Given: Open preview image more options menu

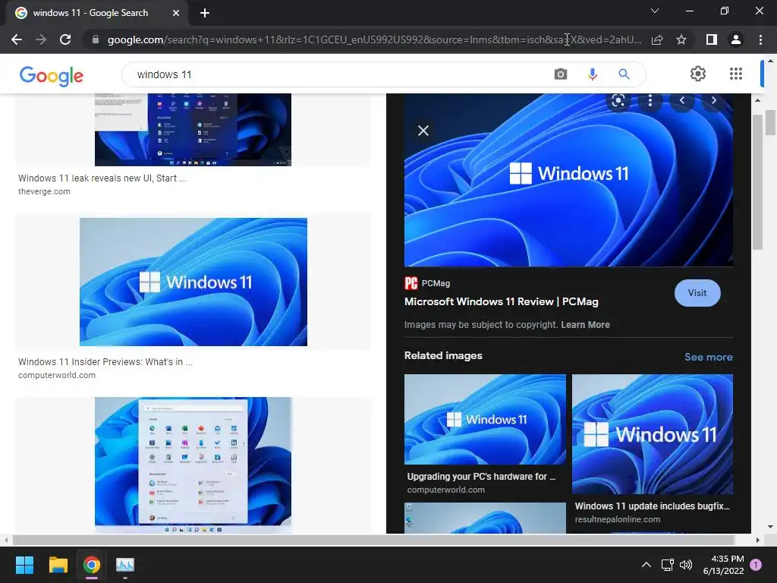Looking at the screenshot, I should coord(650,101).
